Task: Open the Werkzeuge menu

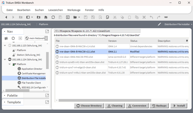Action: pyautogui.click(x=74, y=10)
